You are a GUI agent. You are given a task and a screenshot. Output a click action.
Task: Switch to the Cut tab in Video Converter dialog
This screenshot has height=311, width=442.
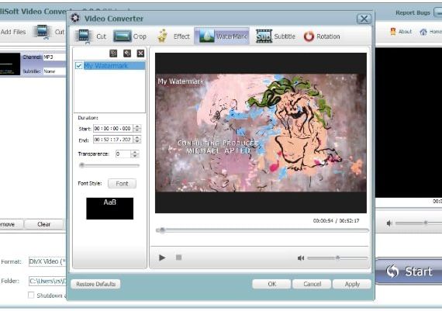pyautogui.click(x=91, y=36)
